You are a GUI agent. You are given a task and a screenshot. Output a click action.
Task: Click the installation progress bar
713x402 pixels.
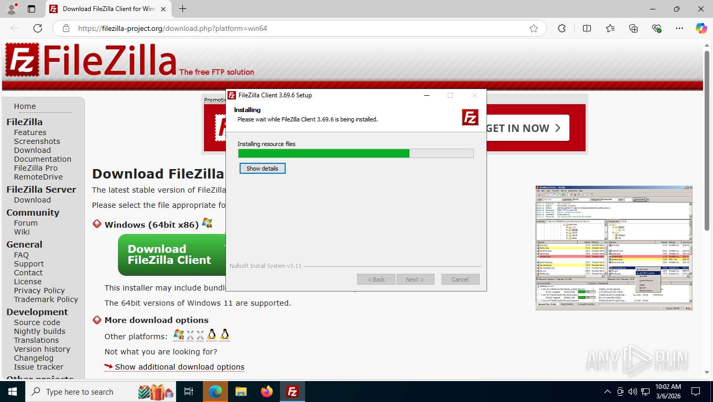click(x=355, y=153)
